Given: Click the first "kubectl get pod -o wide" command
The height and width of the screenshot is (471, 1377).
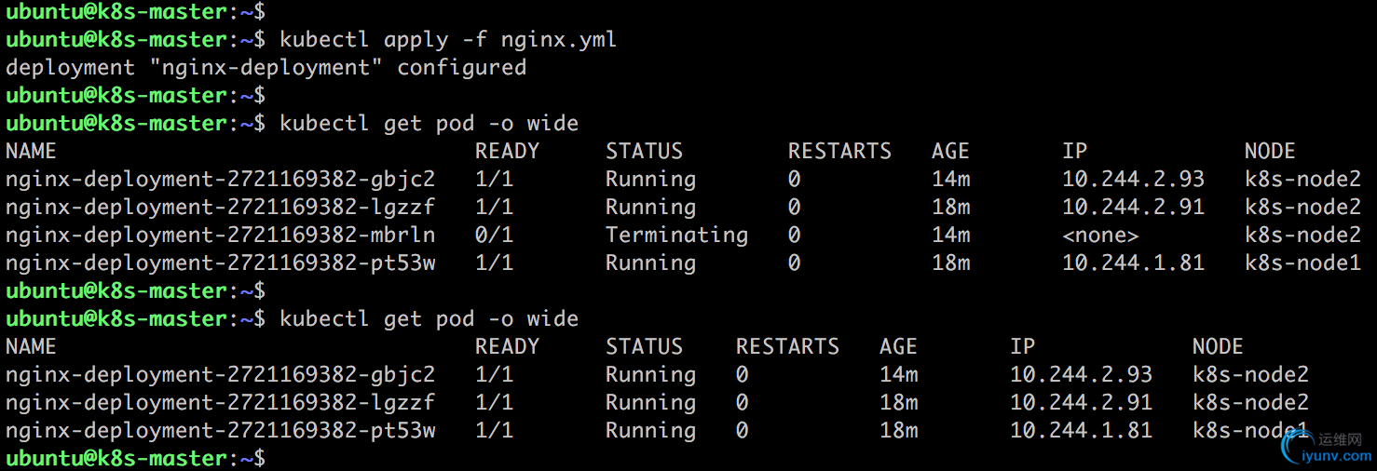Looking at the screenshot, I should 429,124.
